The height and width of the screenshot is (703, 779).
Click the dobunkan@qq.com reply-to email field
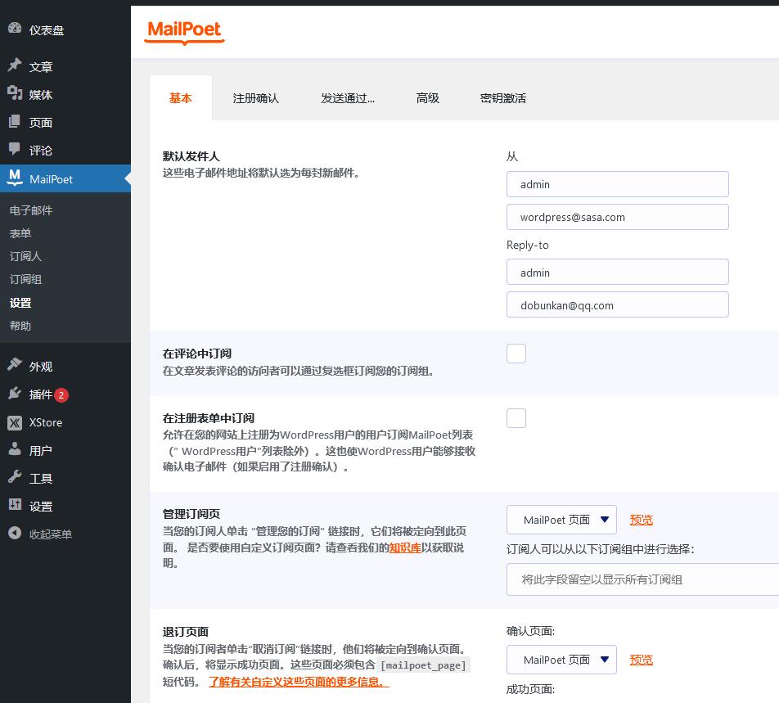coord(618,304)
